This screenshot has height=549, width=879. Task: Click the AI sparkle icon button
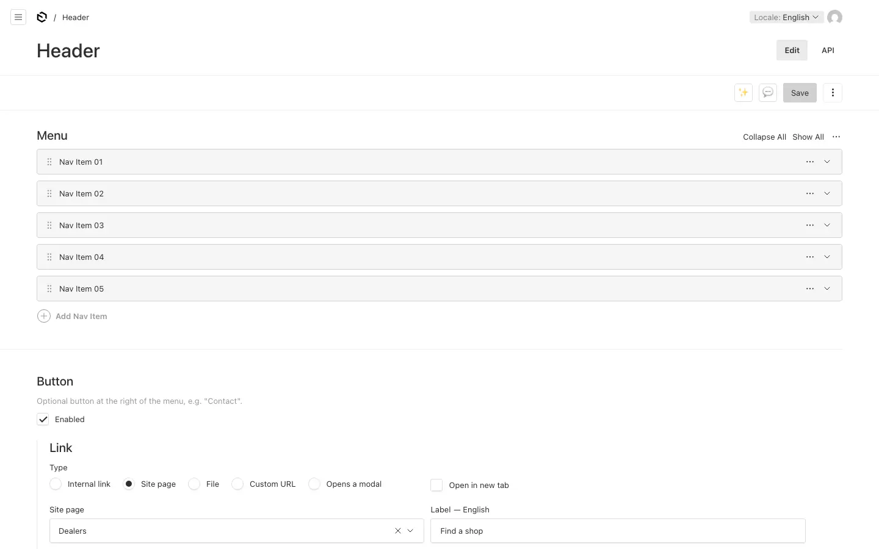743,93
